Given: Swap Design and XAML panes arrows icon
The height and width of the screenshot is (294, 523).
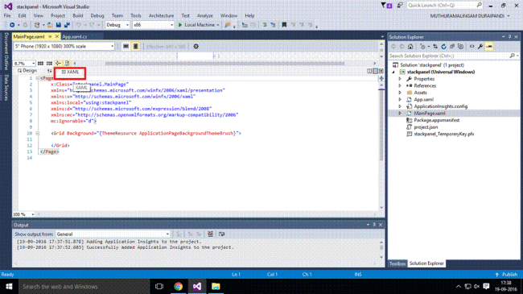Looking at the screenshot, I should pos(49,71).
